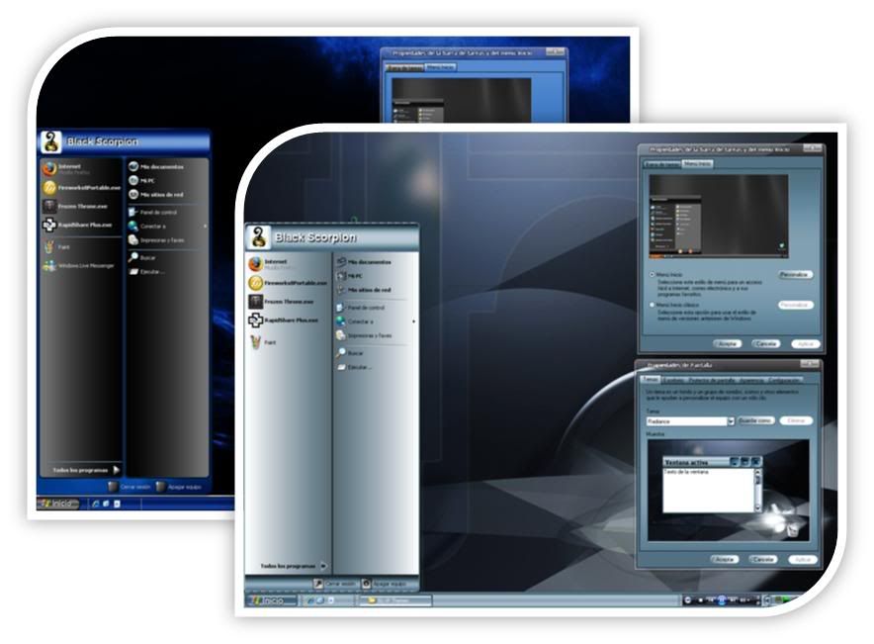874x644 pixels.
Task: Expand Conectar a submenu in gray Start menu
Action: point(375,322)
